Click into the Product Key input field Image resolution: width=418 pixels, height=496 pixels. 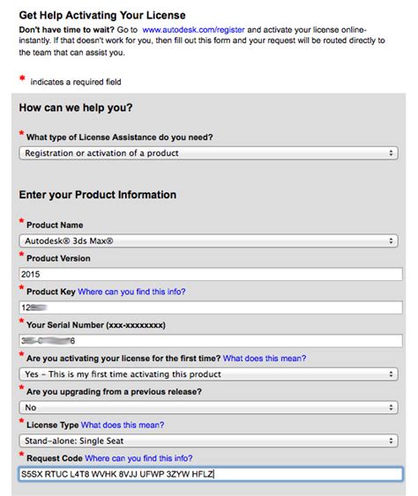click(x=211, y=307)
